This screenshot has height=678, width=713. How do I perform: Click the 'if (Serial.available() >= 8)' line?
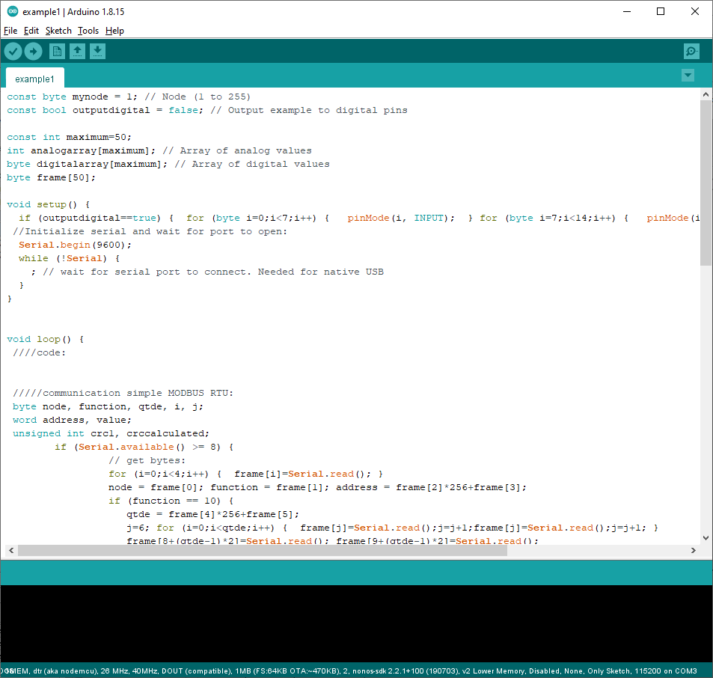click(144, 447)
